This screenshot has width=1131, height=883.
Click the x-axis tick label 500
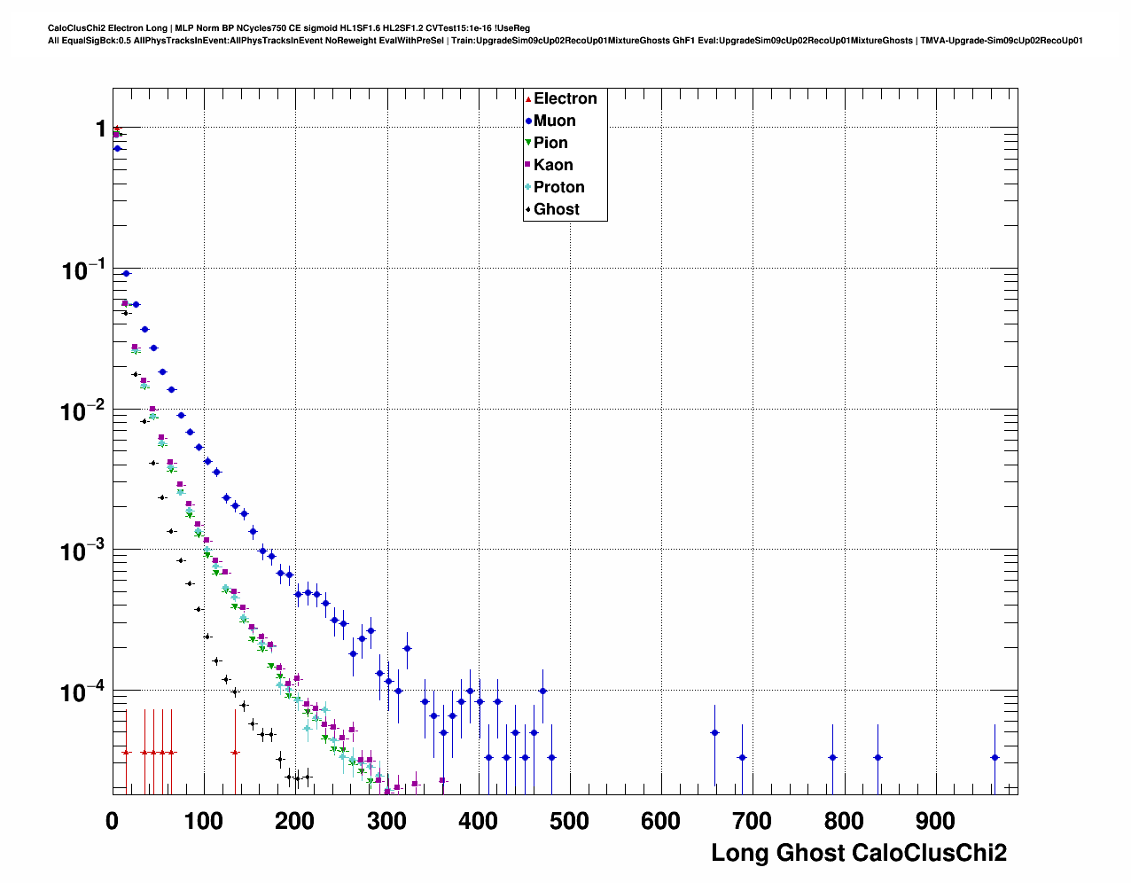[x=569, y=821]
